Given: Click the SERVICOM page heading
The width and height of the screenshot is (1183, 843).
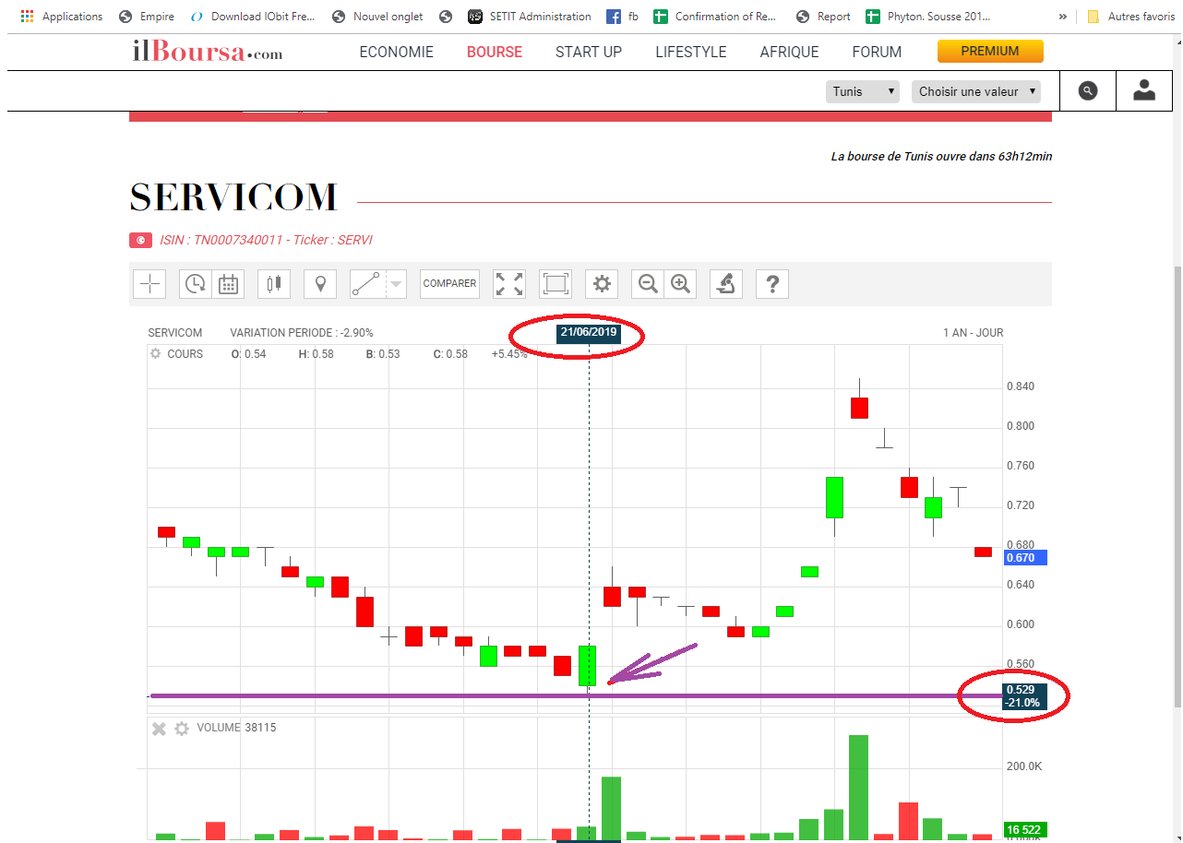Looking at the screenshot, I should [x=233, y=196].
